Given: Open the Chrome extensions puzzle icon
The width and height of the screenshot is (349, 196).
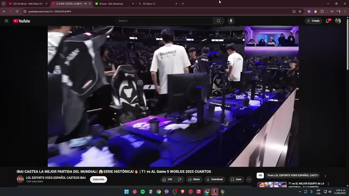Looking at the screenshot, I should pyautogui.click(x=322, y=11).
